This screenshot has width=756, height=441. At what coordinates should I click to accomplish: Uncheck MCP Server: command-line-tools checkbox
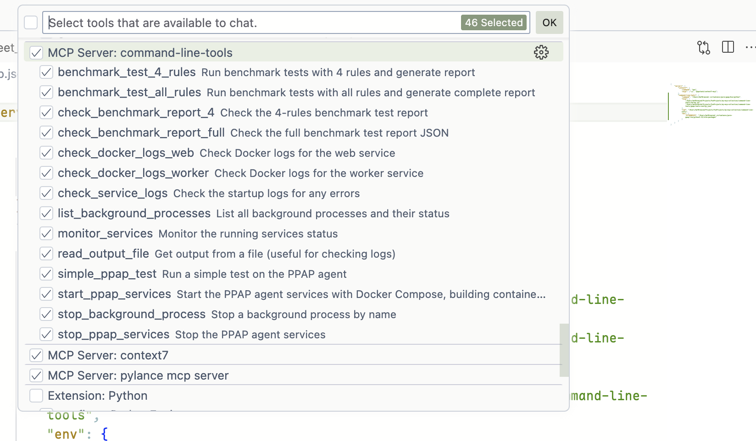36,53
